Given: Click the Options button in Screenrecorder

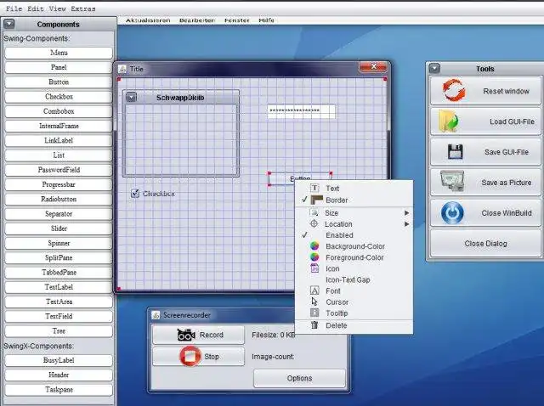Looking at the screenshot, I should (x=299, y=378).
